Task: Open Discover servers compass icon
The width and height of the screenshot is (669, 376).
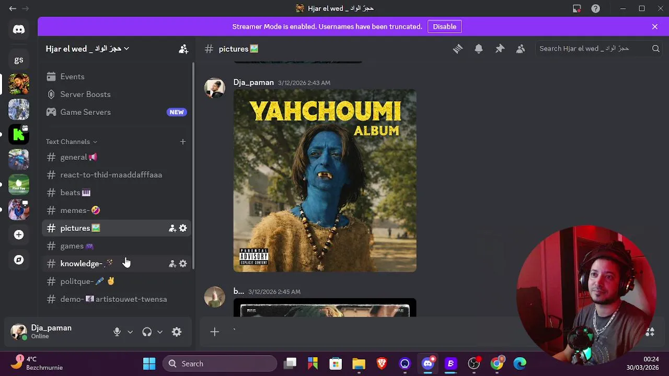Action: 19,260
